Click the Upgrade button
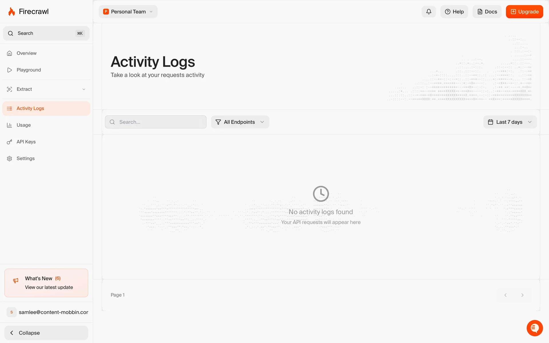The height and width of the screenshot is (343, 549). (x=524, y=12)
